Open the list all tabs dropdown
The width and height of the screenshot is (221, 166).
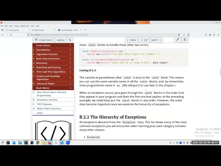pyautogui.click(x=219, y=30)
